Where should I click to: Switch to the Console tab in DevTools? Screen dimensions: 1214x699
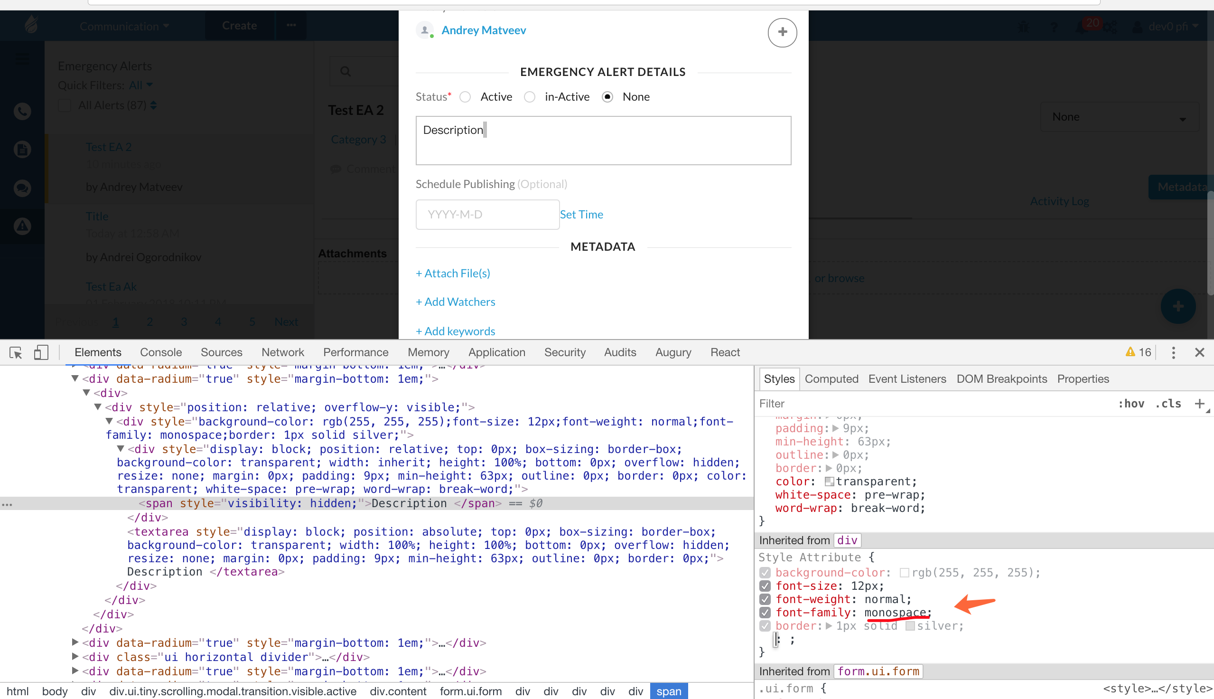coord(160,352)
